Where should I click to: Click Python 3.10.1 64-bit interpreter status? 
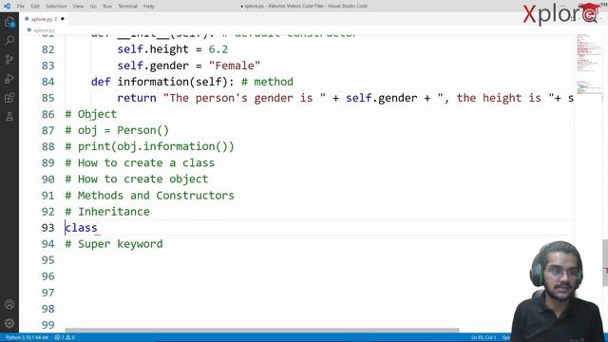(27, 337)
